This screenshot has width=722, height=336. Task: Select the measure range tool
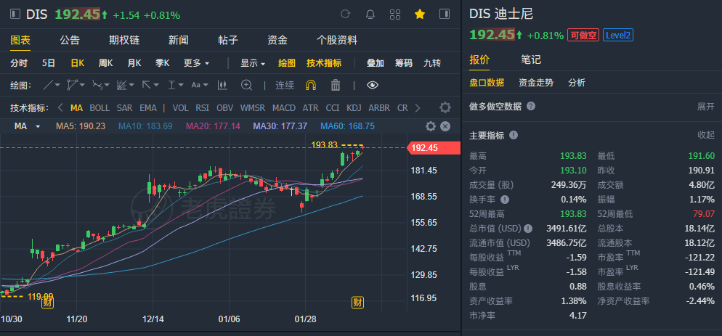[x=171, y=85]
